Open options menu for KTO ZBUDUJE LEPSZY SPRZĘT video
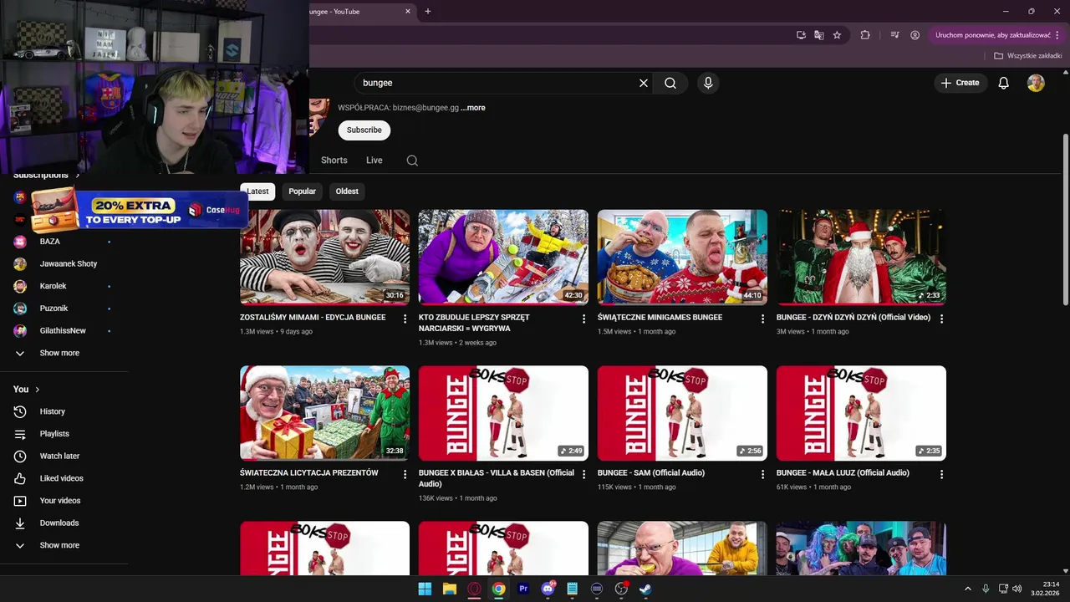Viewport: 1070px width, 602px height. 584,319
